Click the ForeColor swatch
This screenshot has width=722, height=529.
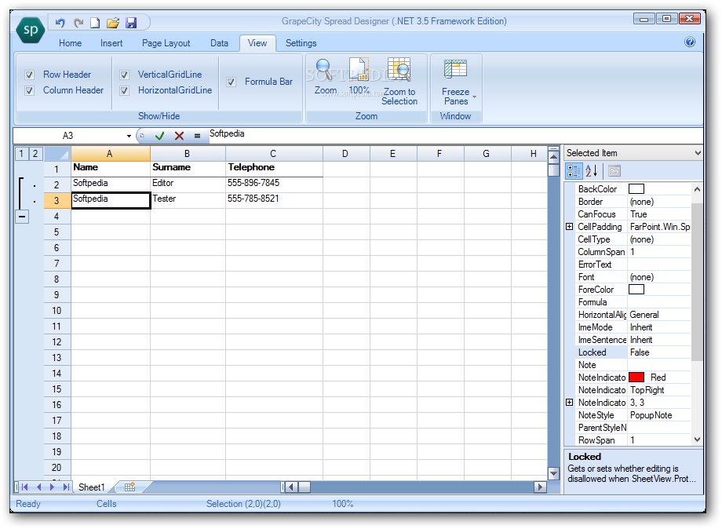click(x=636, y=289)
